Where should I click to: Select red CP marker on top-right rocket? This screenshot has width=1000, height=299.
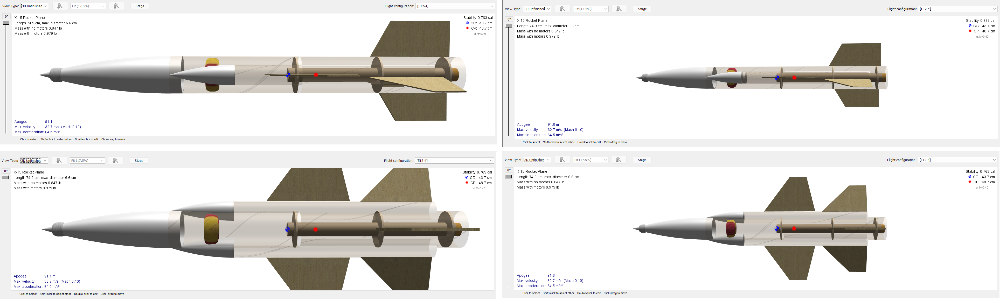(x=794, y=78)
